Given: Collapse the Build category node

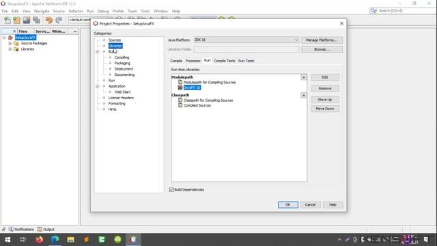Looking at the screenshot, I should 98,52.
